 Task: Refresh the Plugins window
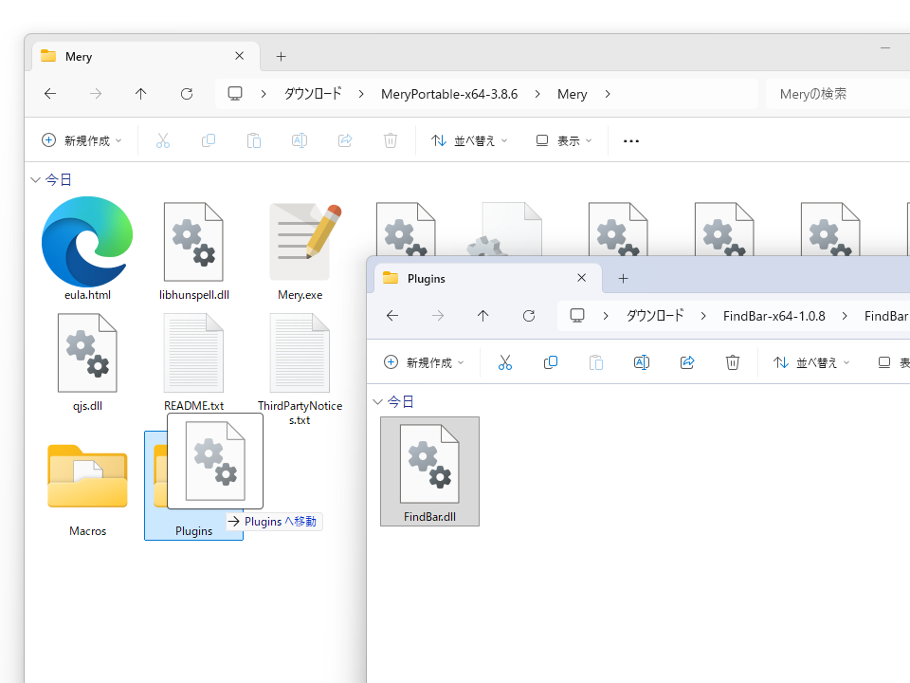(529, 316)
